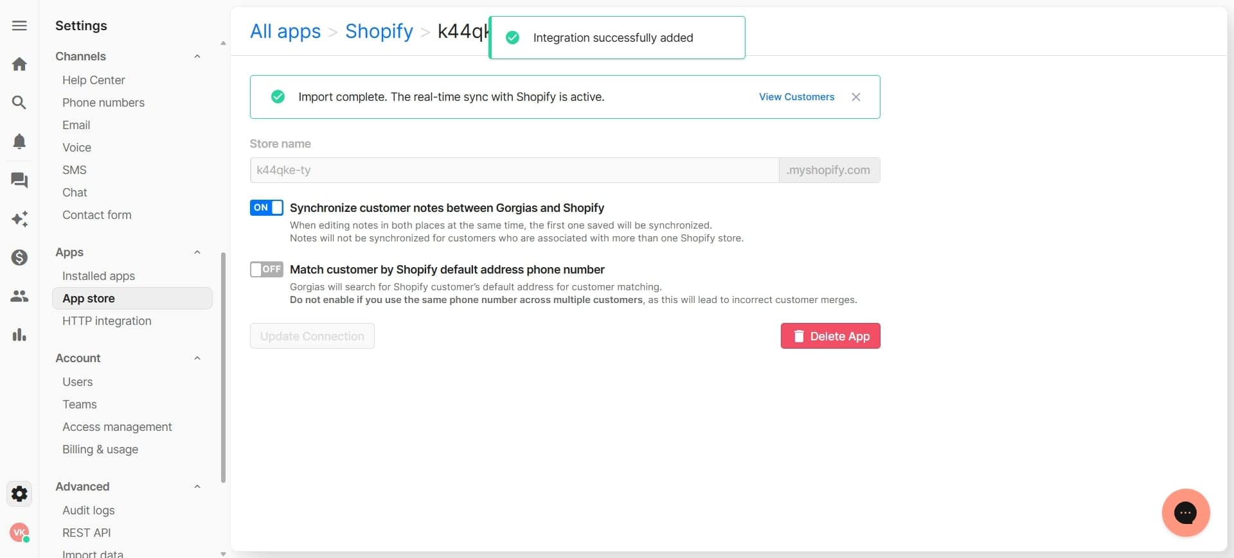Image resolution: width=1234 pixels, height=558 pixels.
Task: Click the All apps breadcrumb
Action: (285, 31)
